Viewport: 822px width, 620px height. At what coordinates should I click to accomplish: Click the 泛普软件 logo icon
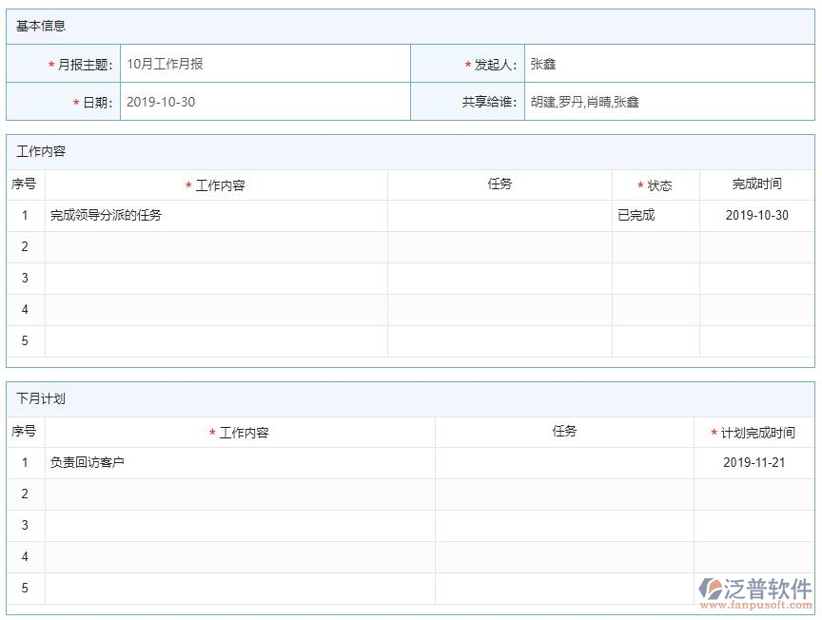click(712, 588)
